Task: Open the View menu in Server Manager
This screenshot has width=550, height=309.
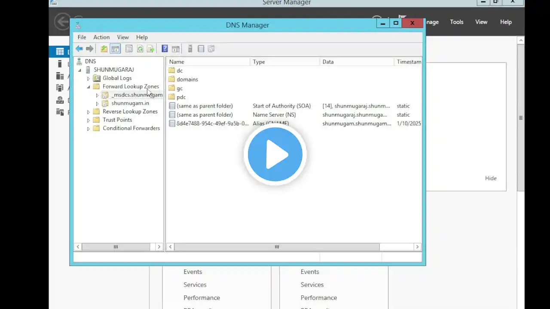Action: coord(481,22)
